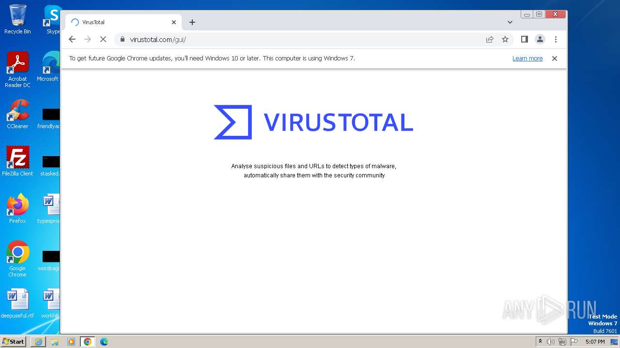The image size is (620, 348).
Task: Maximize the Chrome window
Action: (539, 14)
